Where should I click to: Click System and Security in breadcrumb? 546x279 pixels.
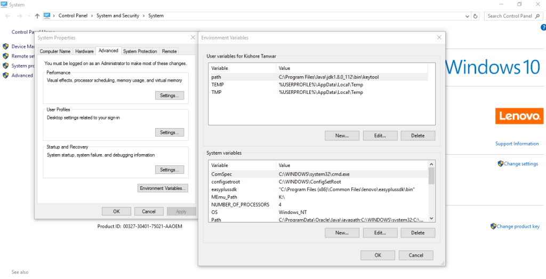tap(118, 15)
